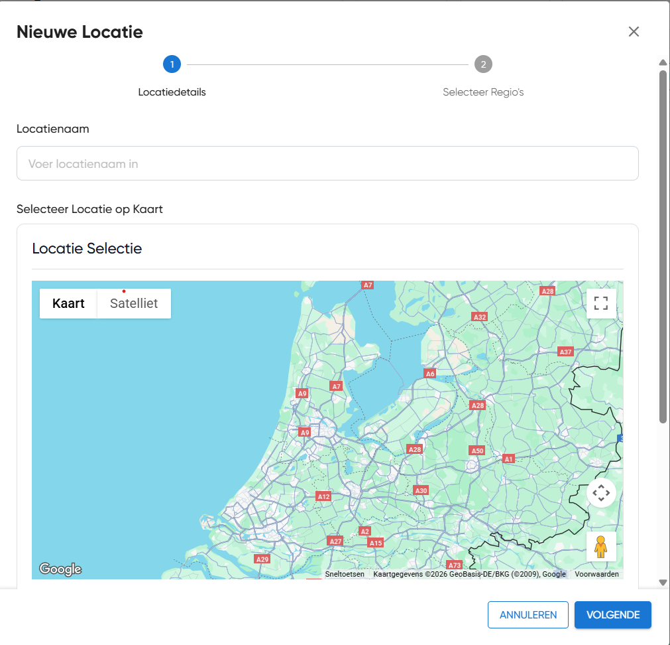Click the scrollbar up arrow

coord(663,62)
